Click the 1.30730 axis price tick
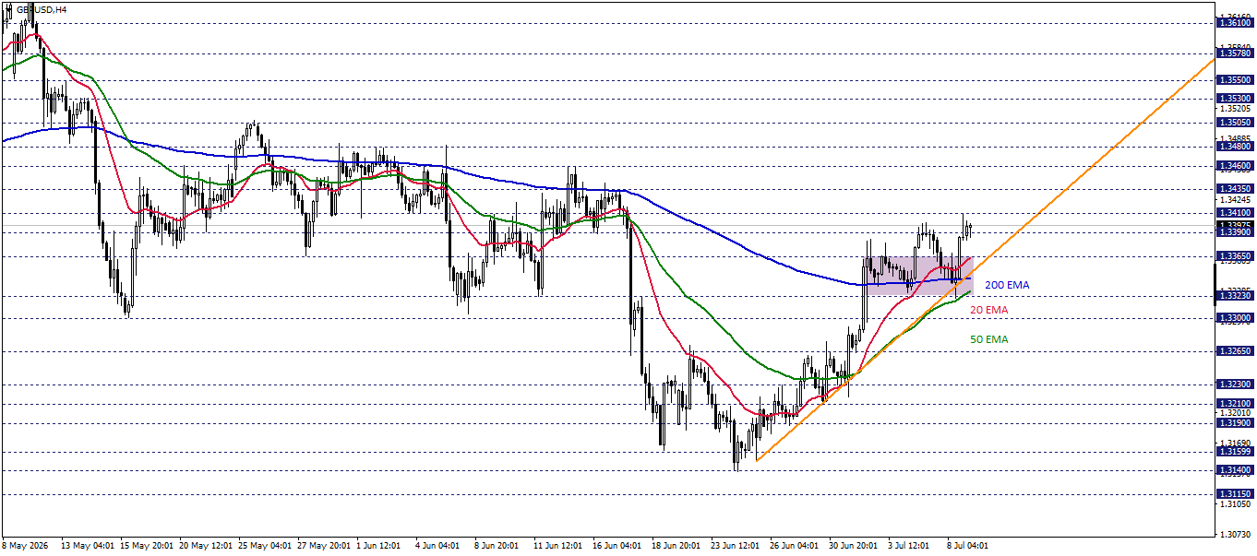Viewport: 1257px width, 556px height. click(x=1235, y=535)
